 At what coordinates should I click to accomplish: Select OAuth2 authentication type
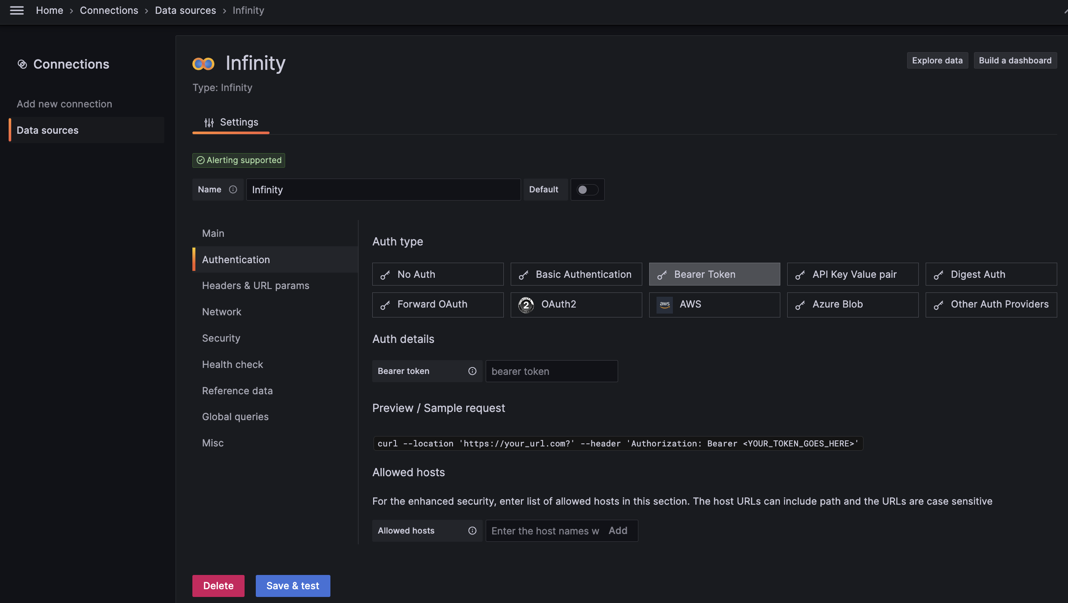(x=576, y=305)
